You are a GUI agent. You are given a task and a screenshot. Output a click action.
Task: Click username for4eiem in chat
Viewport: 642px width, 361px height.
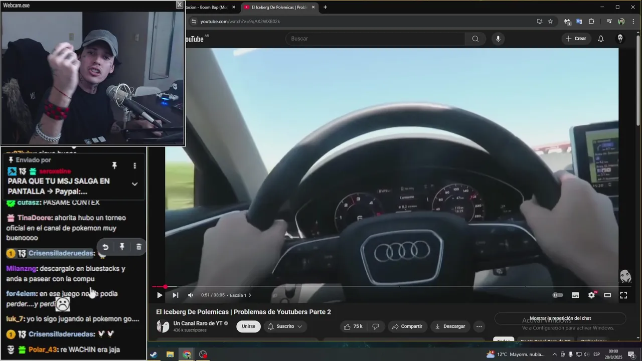[x=21, y=294]
